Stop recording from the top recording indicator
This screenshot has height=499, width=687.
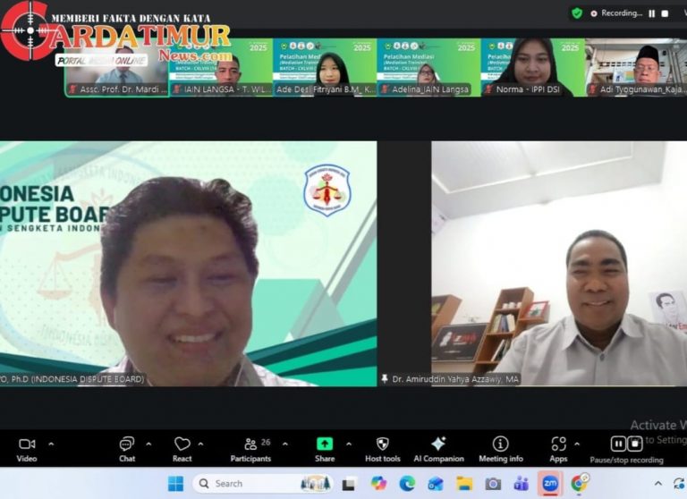pyautogui.click(x=665, y=13)
